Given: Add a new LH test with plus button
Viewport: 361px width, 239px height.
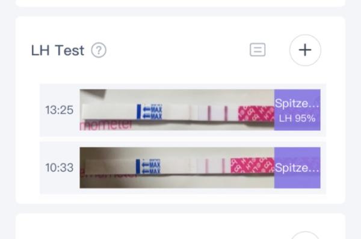Looking at the screenshot, I should click(305, 50).
